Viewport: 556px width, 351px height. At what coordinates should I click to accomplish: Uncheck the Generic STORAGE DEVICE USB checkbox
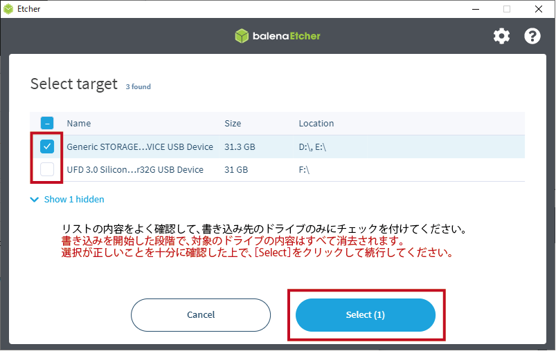47,146
